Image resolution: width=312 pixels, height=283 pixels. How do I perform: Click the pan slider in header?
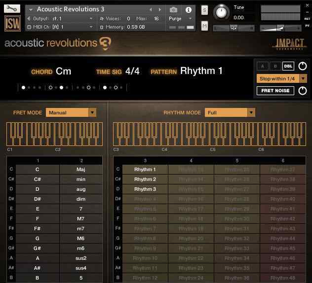(x=234, y=28)
